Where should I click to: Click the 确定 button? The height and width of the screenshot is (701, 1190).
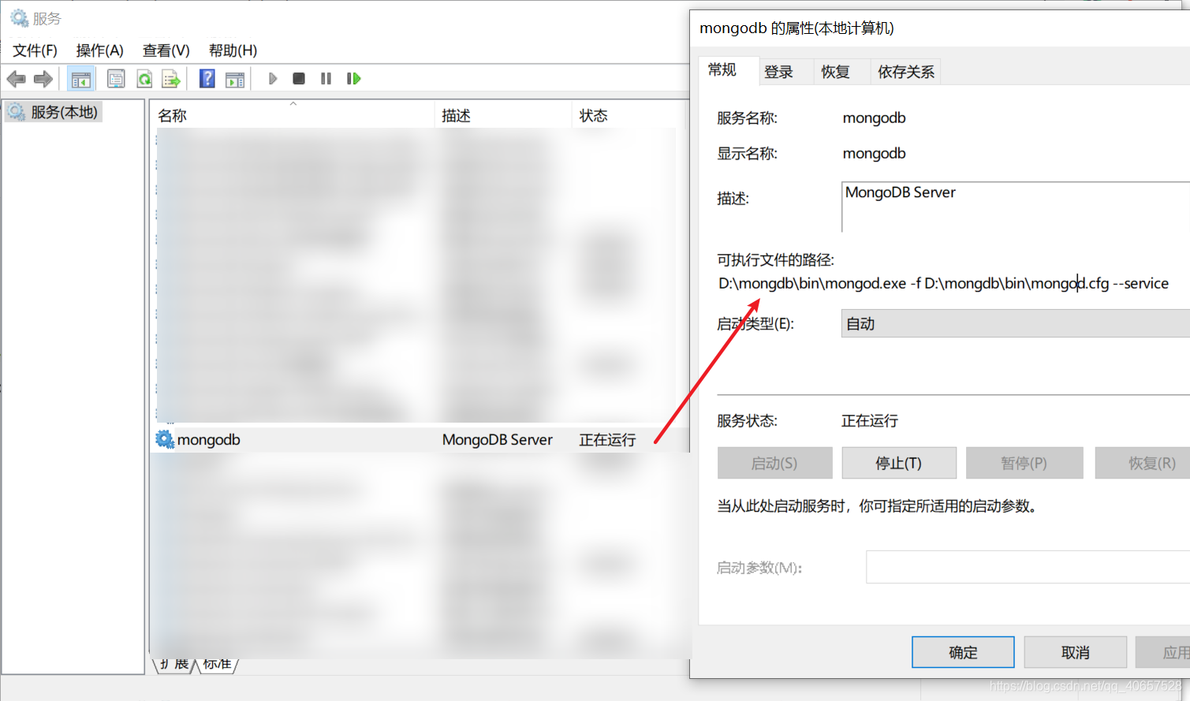coord(963,652)
